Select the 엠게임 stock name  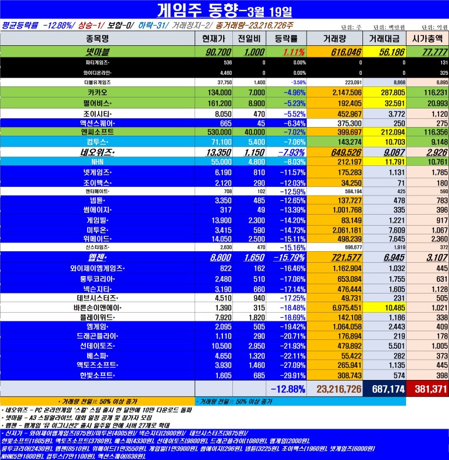pyautogui.click(x=97, y=327)
